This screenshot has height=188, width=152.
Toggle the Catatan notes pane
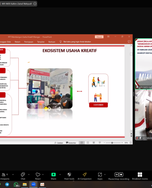pyautogui.click(x=58, y=143)
